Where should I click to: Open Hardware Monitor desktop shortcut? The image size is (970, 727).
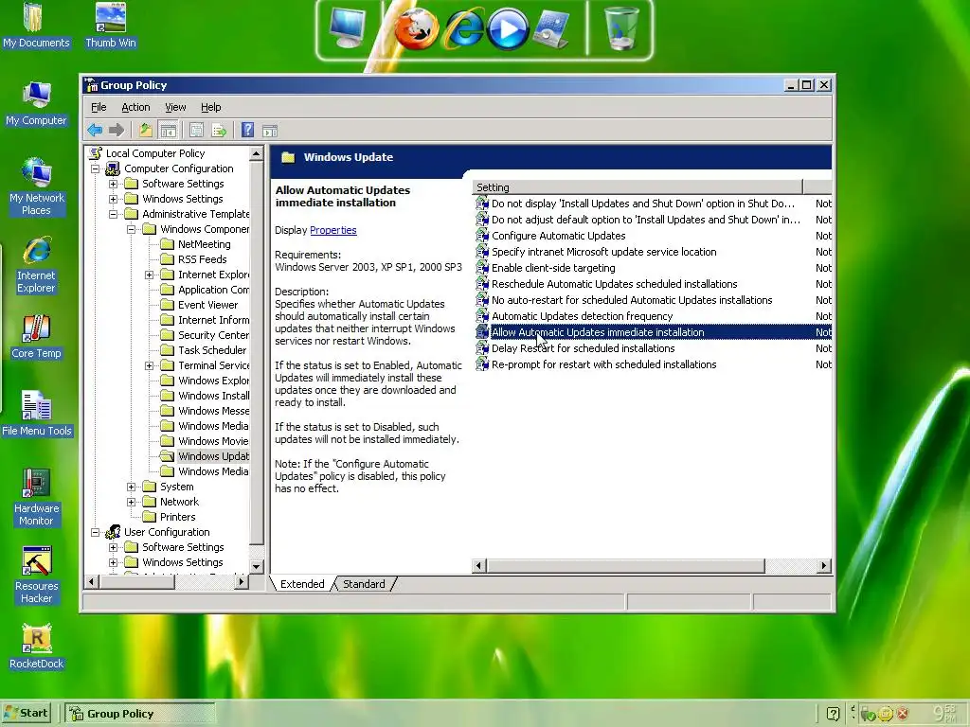[36, 497]
